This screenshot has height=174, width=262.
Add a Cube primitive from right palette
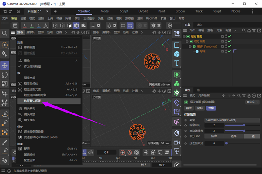tap(177, 54)
